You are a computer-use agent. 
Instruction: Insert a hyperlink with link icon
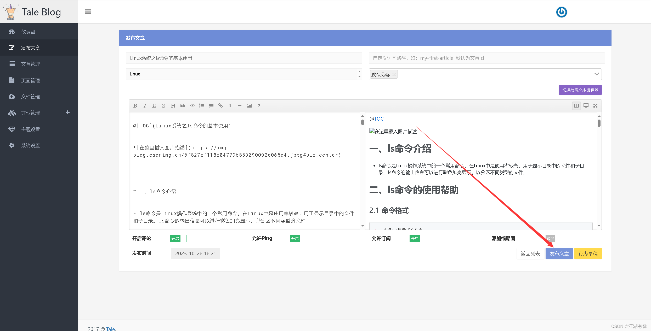(220, 106)
